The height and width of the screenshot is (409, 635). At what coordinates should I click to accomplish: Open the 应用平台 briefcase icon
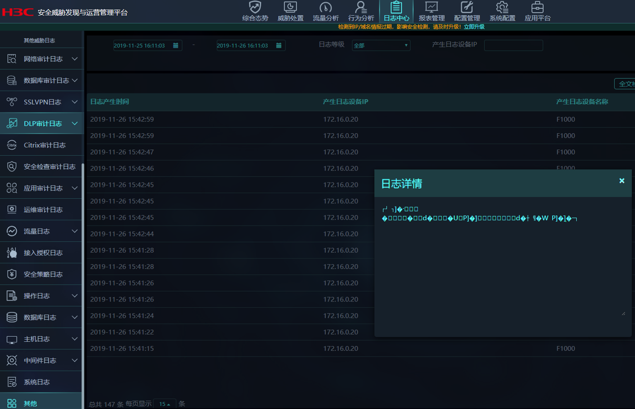click(537, 7)
